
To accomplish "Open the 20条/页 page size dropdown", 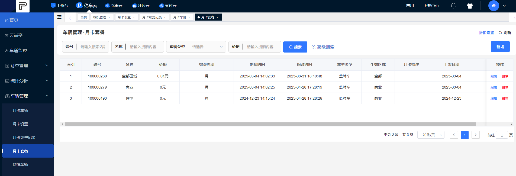I will click(431, 135).
